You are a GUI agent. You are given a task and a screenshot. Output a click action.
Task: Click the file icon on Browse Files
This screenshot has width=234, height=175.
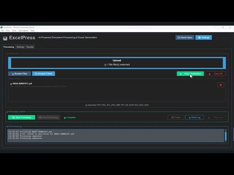click(x=13, y=74)
